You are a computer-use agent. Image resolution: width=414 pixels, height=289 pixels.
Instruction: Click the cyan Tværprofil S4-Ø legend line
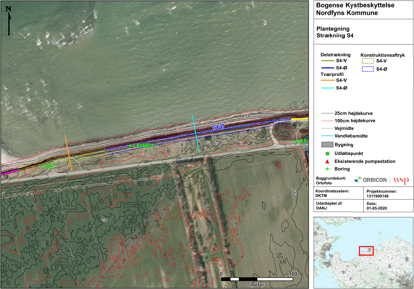tap(327, 88)
